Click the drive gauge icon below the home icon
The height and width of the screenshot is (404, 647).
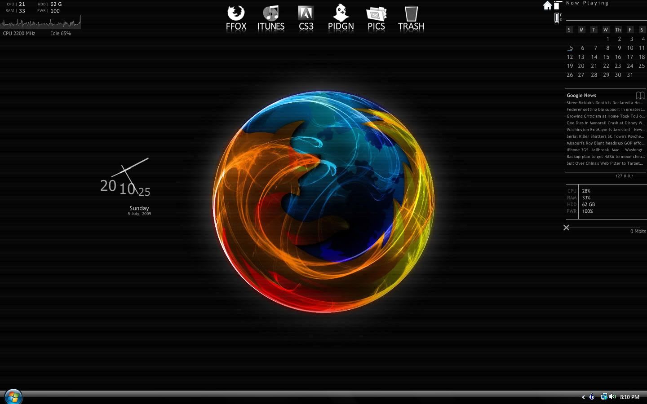pyautogui.click(x=557, y=18)
